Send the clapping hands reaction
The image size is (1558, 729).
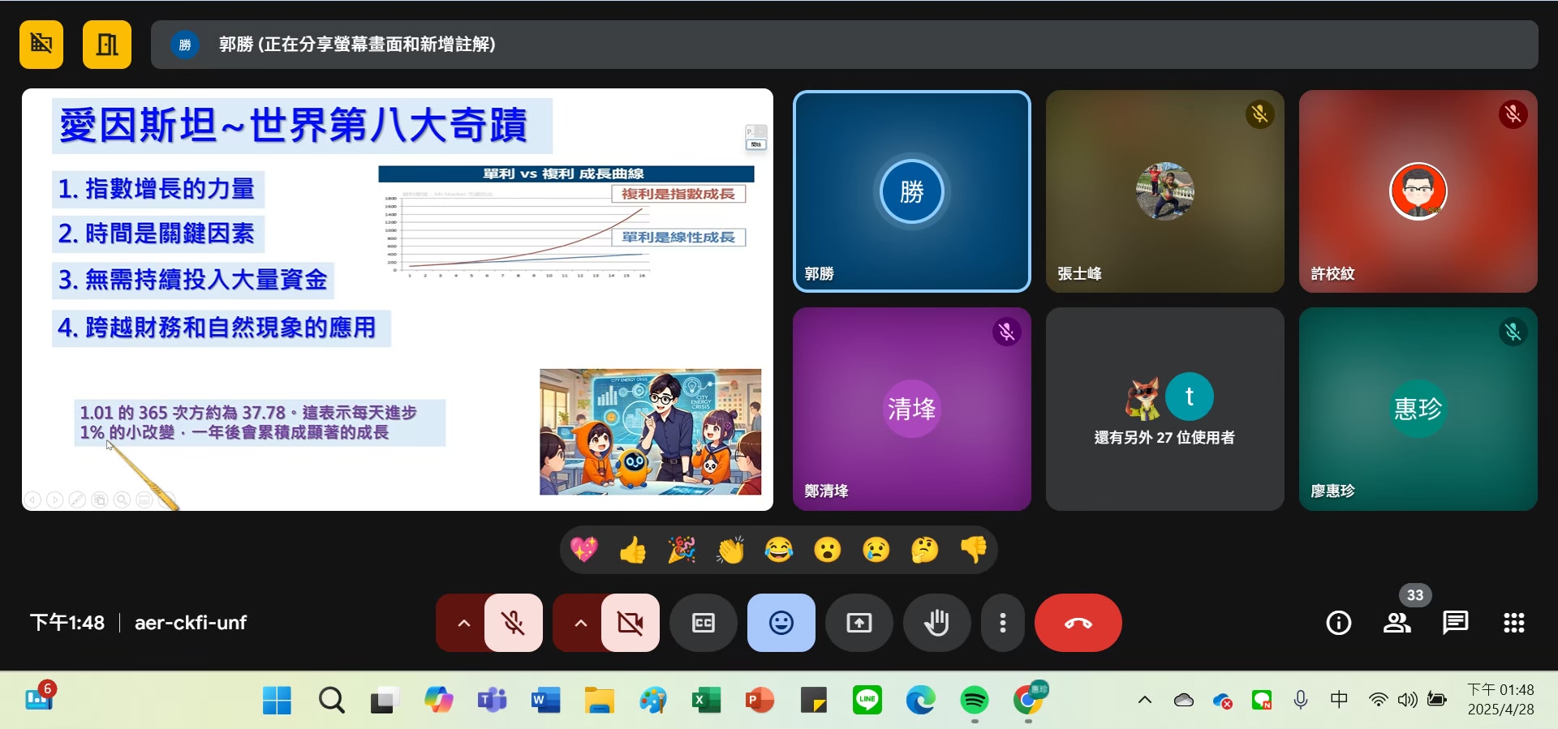[x=730, y=551]
